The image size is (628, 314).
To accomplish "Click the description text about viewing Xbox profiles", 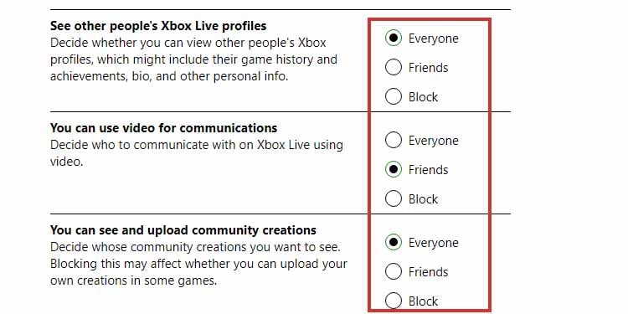I will tap(193, 59).
